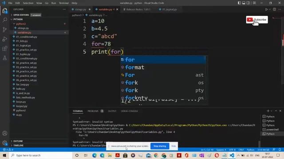Image resolution: width=284 pixels, height=159 pixels.
Task: Open Explorer panel more actions ellipsis
Action: (64, 9)
